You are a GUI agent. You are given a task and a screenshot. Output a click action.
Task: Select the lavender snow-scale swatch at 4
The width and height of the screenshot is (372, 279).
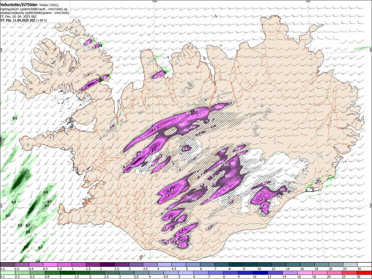coord(164,264)
